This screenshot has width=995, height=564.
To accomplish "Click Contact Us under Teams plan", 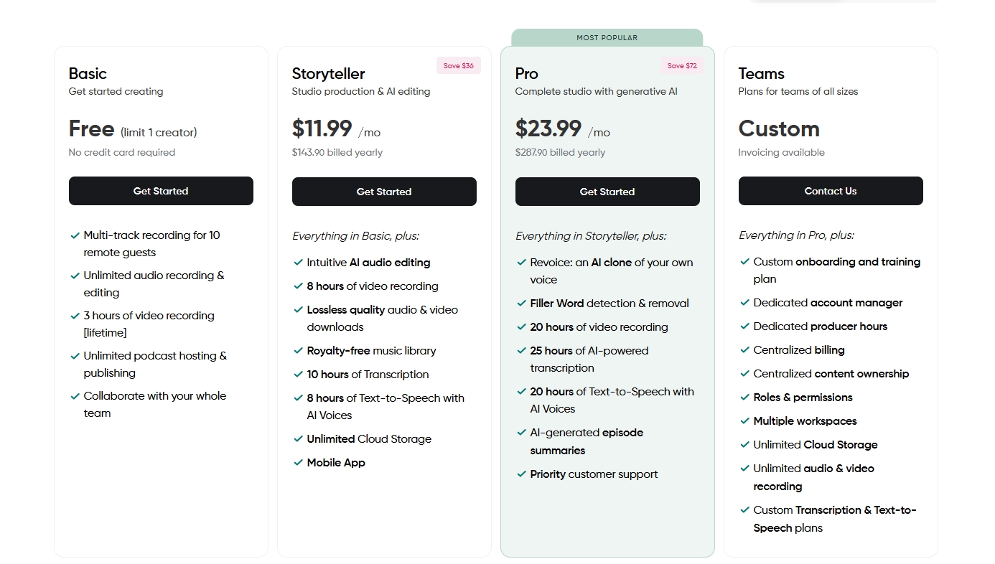I will click(831, 191).
